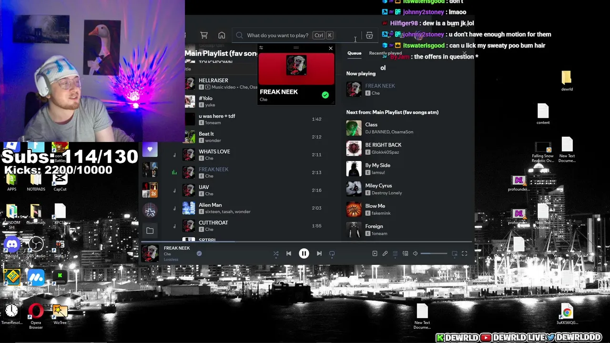
Task: Click the now-playing bar album art
Action: [150, 253]
